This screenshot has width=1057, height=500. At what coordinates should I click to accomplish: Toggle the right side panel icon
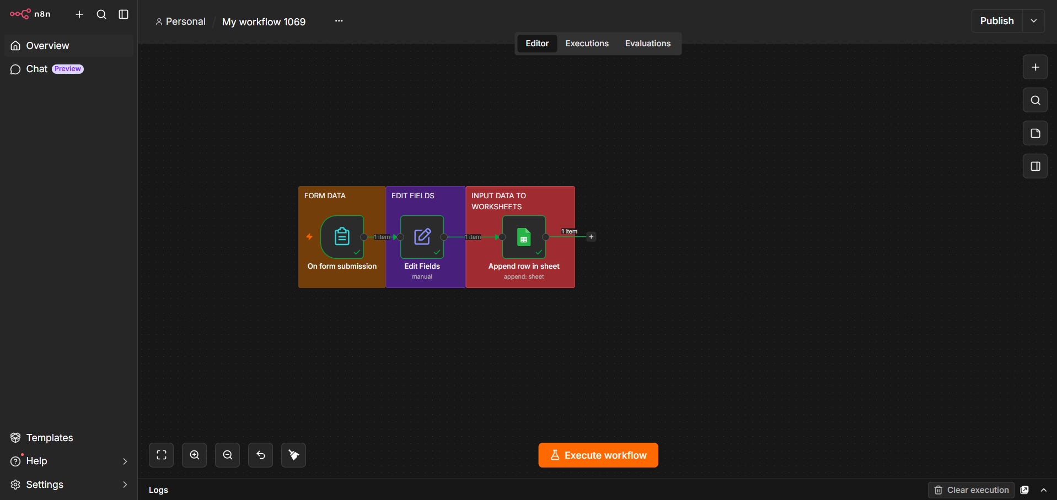[1035, 166]
